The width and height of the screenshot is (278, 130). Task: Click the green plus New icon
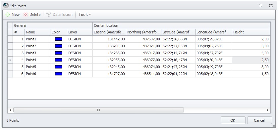coord(8,15)
